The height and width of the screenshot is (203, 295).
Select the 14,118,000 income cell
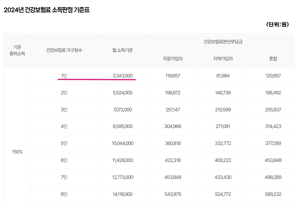click(122, 194)
